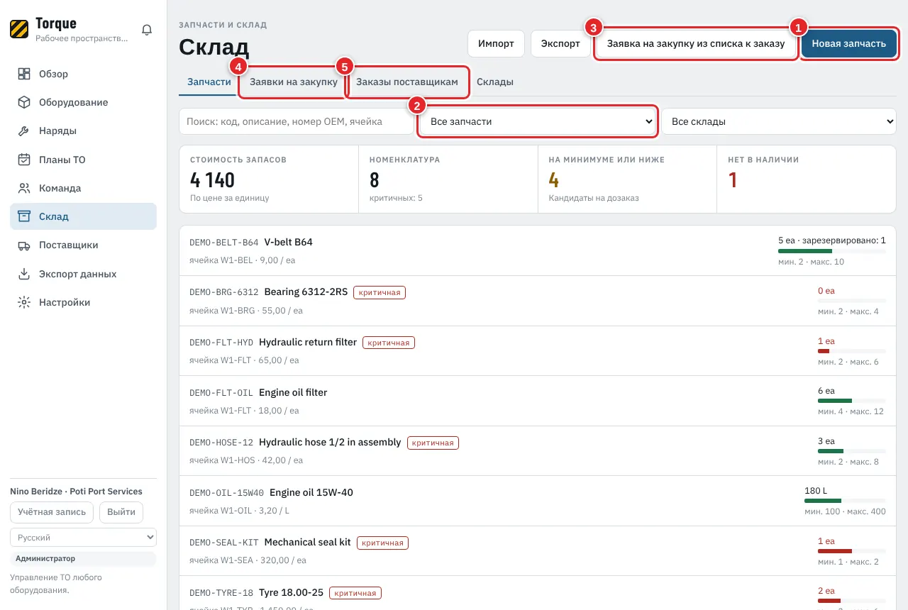Switch to the Заявки на закупку tab
The image size is (908, 610).
click(294, 82)
